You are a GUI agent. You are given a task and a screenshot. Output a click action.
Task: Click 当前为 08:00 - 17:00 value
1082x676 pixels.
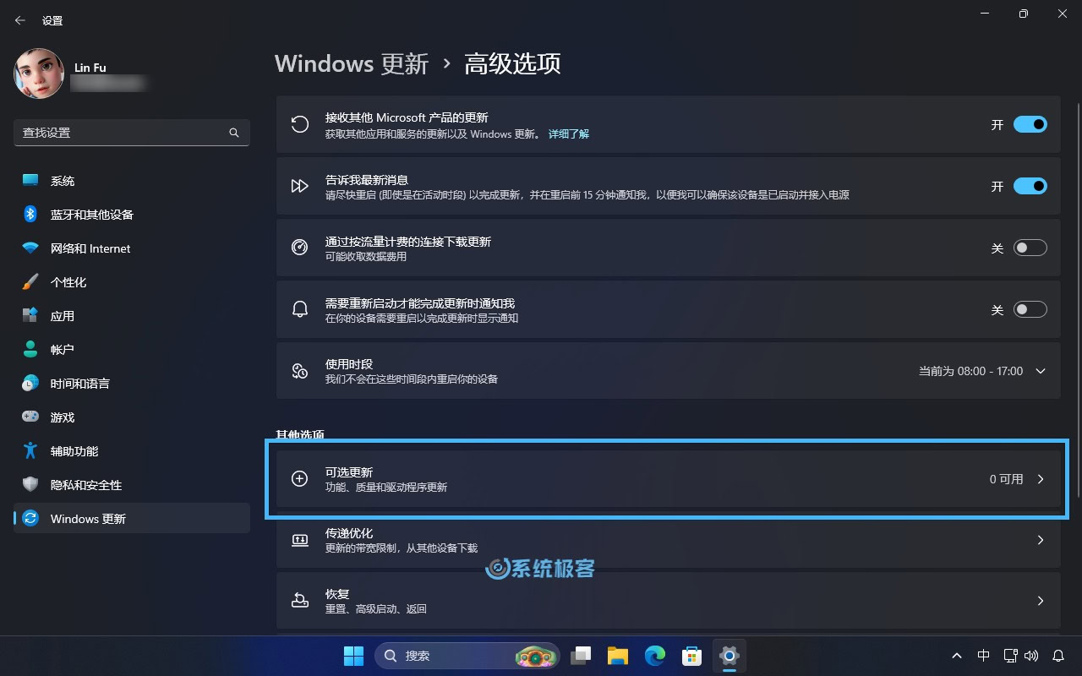[970, 371]
